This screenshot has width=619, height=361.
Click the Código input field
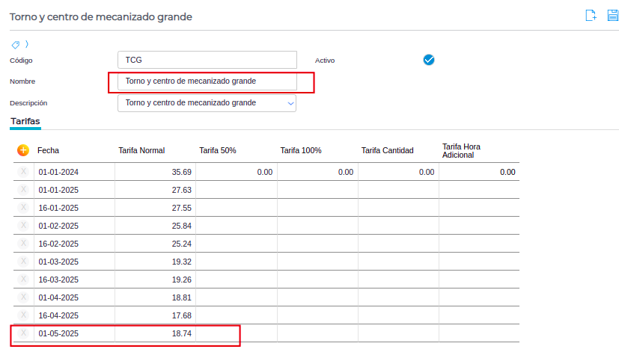207,60
